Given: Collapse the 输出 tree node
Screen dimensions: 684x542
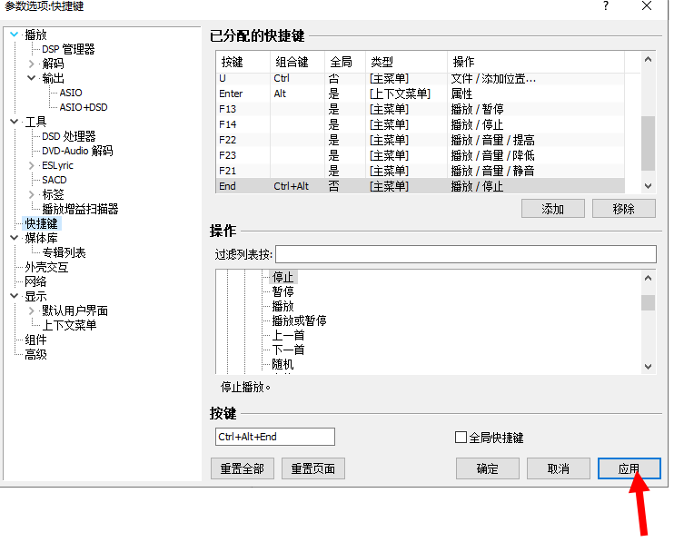Looking at the screenshot, I should point(32,79).
